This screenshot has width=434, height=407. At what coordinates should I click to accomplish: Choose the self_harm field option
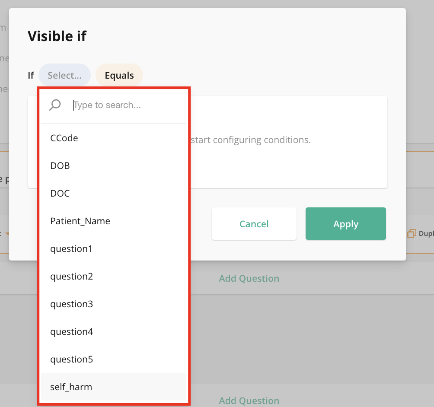point(70,387)
